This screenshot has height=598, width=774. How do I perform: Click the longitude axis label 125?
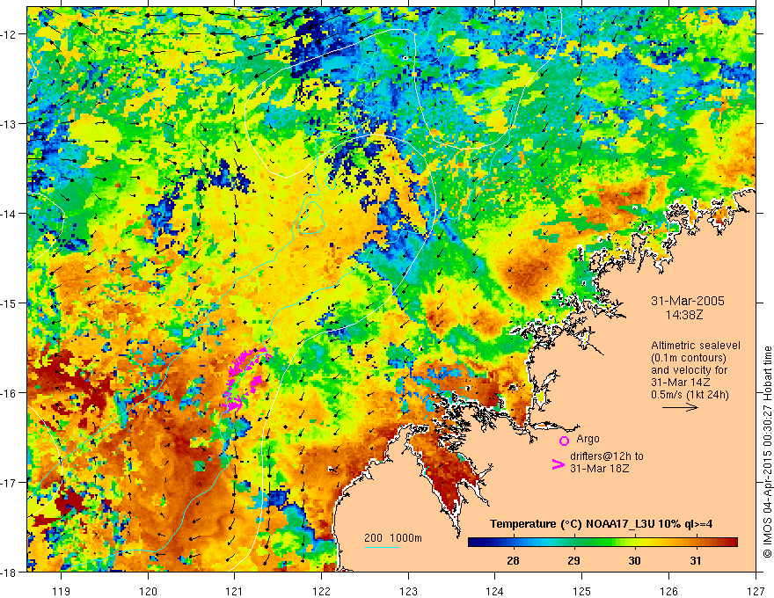pyautogui.click(x=582, y=591)
